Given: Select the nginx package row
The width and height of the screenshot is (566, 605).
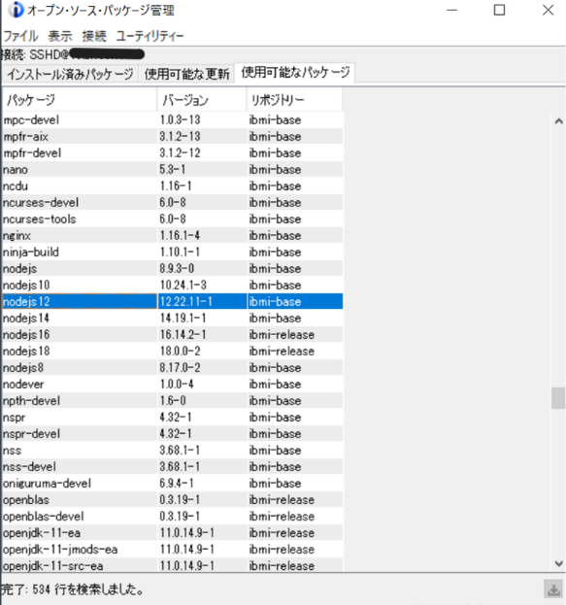Looking at the screenshot, I should tap(173, 235).
